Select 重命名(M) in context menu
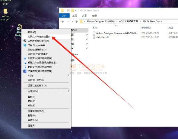 tap(46, 120)
